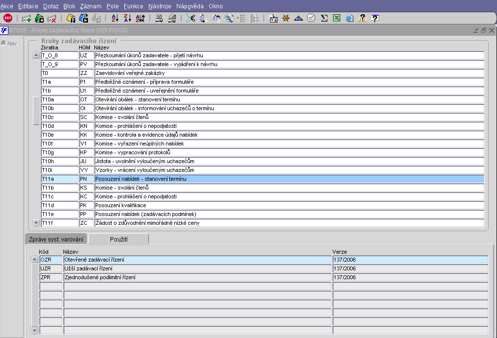Screen dimensions: 497x338
Task: Click the copy field icon
Action: click(203, 18)
